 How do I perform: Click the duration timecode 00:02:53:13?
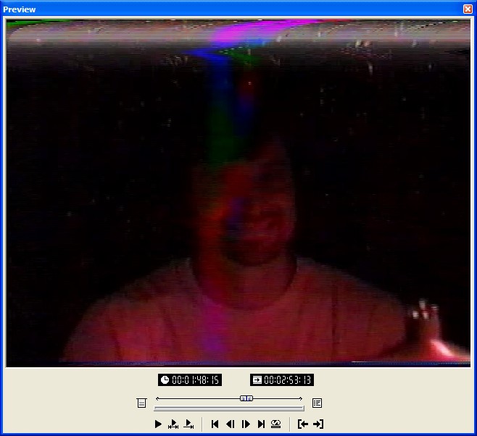(282, 380)
